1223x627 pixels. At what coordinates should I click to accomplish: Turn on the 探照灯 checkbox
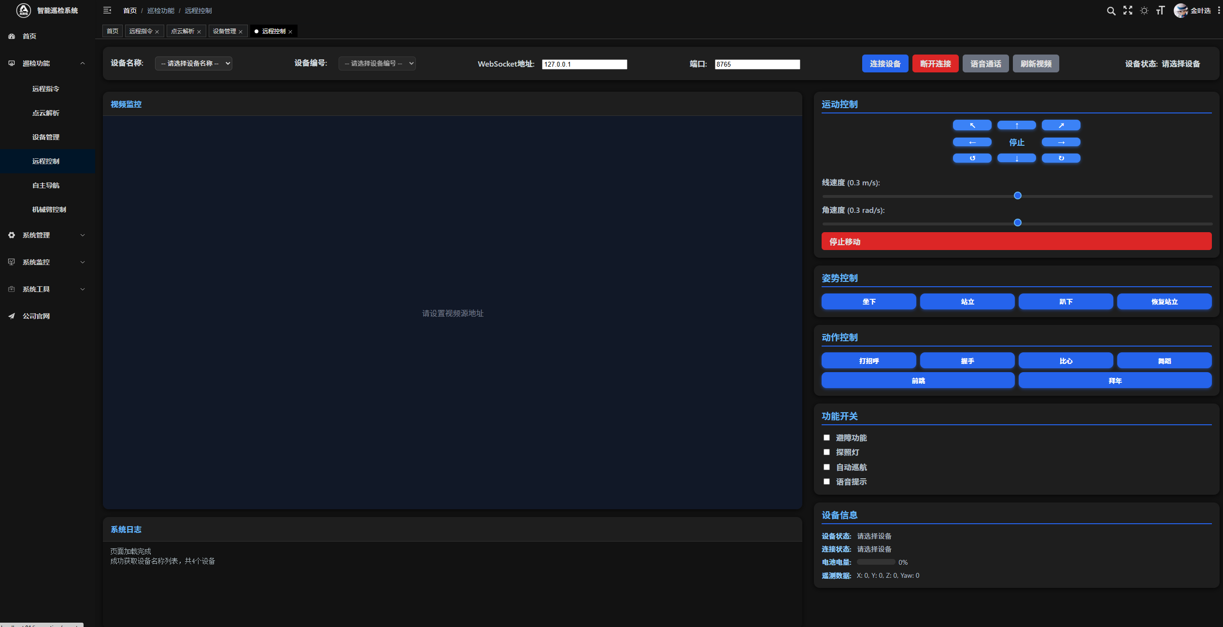click(x=826, y=452)
